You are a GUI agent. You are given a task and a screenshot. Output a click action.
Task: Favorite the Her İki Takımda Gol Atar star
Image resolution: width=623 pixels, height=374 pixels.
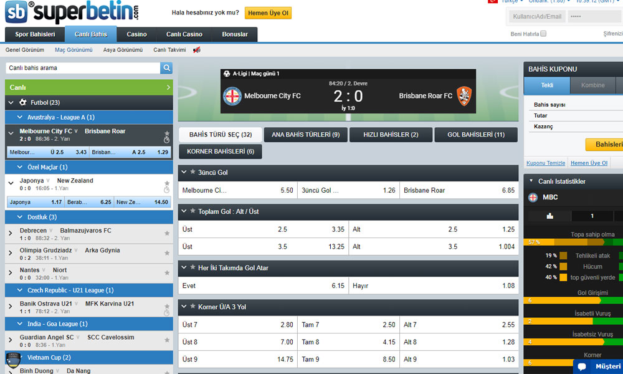[x=193, y=267]
